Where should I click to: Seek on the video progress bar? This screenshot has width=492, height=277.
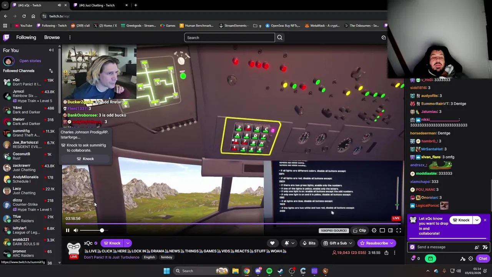coord(233,223)
